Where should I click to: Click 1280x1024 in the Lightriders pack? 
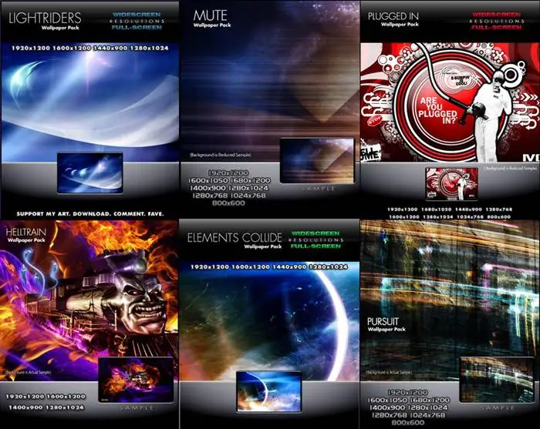click(149, 48)
